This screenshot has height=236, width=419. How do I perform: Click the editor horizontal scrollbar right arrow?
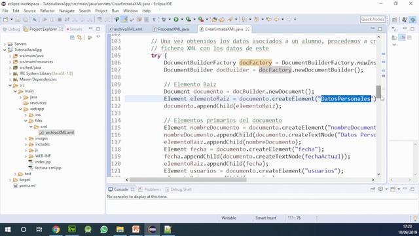coord(373,180)
